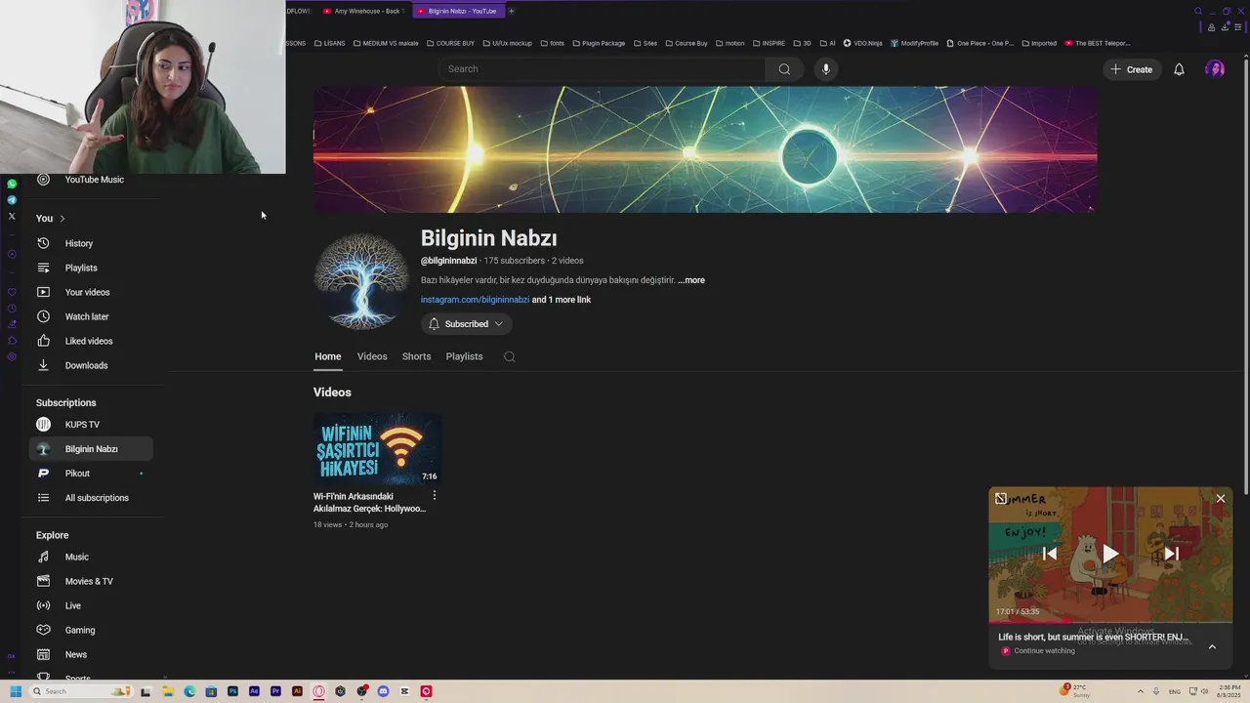Expand the You section chevron
1250x703 pixels.
click(x=62, y=219)
